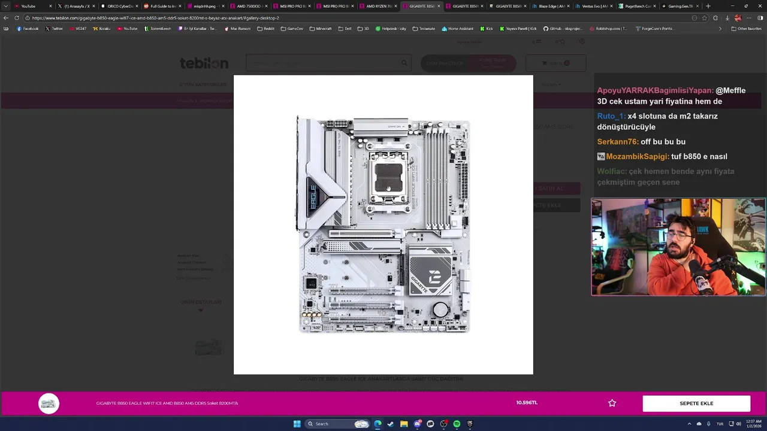Open the clock showing 12:07 AM

pyautogui.click(x=754, y=424)
